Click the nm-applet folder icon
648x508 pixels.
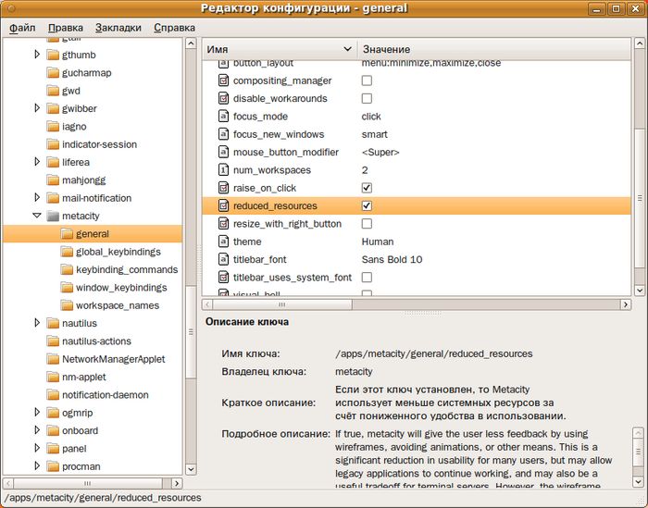53,378
